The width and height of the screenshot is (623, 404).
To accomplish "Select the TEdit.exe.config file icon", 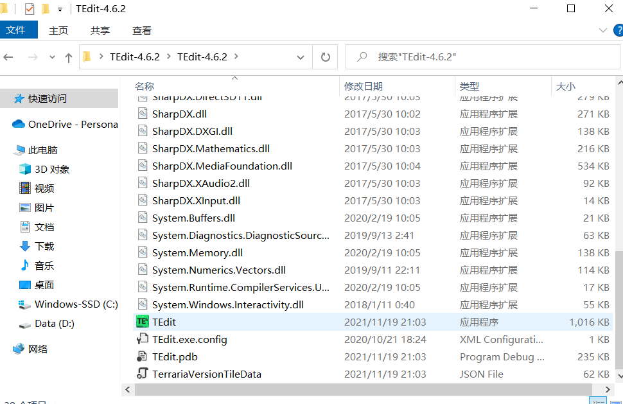I will click(x=142, y=339).
